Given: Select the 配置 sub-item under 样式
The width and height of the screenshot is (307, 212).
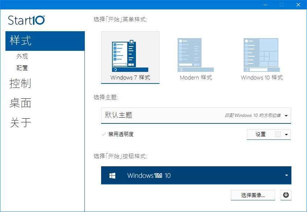Looking at the screenshot, I should [x=22, y=68].
